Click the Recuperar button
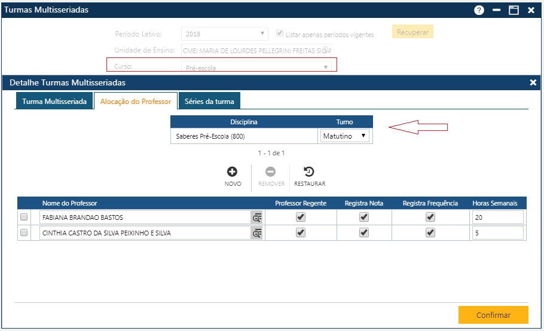This screenshot has height=331, width=544. [412, 32]
